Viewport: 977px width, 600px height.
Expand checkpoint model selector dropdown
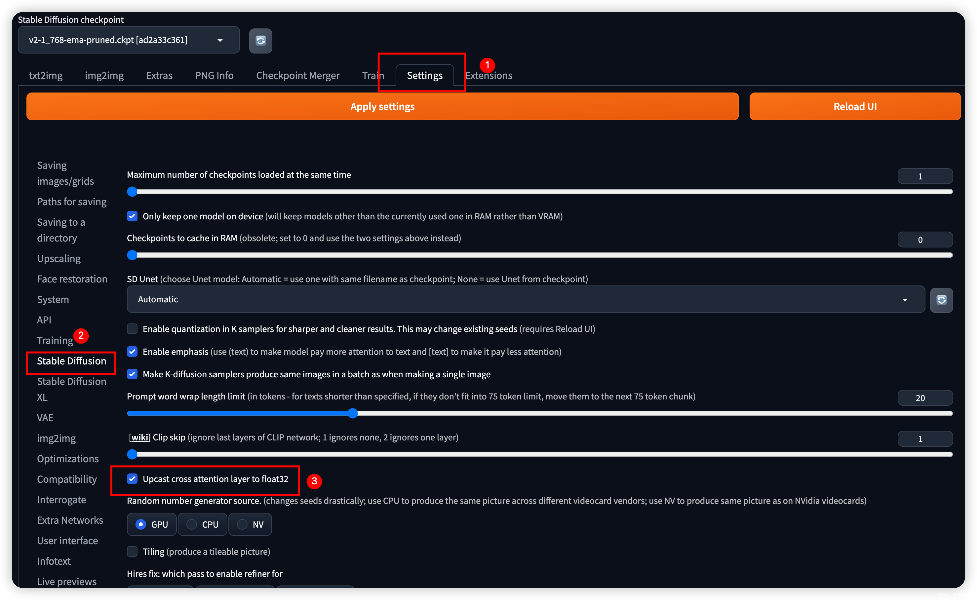click(222, 40)
